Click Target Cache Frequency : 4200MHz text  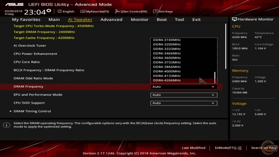pyautogui.click(x=44, y=38)
